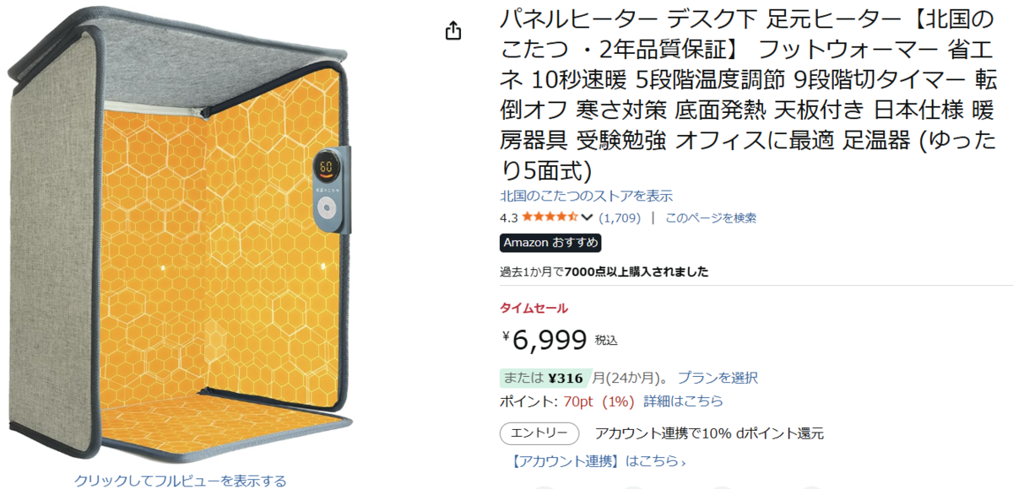Viewport: 1013px width, 489px height.
Task: Click クリックしてフルビューを表示する below the image
Action: click(180, 481)
